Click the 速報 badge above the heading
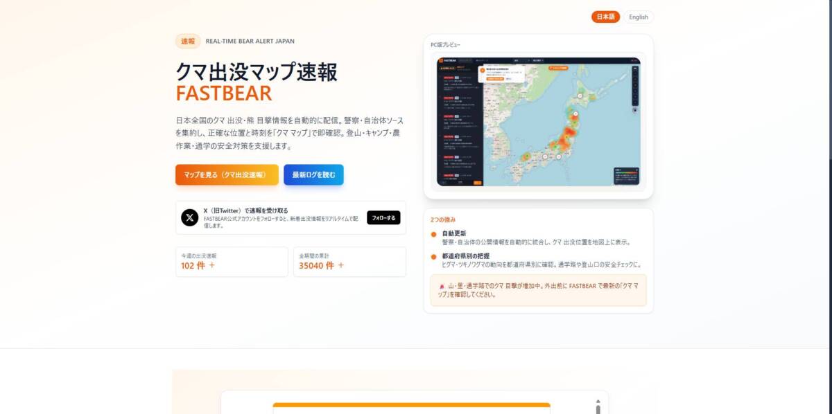 (187, 42)
